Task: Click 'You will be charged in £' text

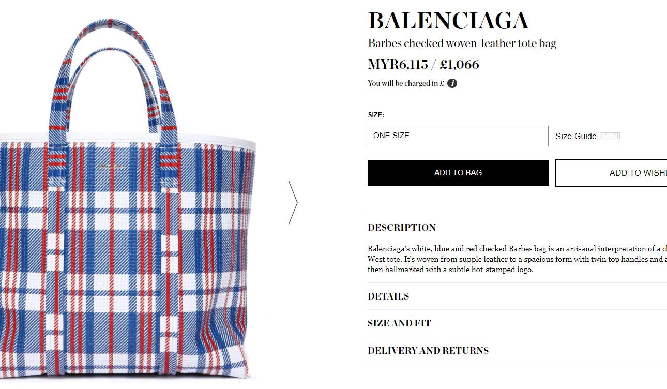Action: tap(406, 83)
